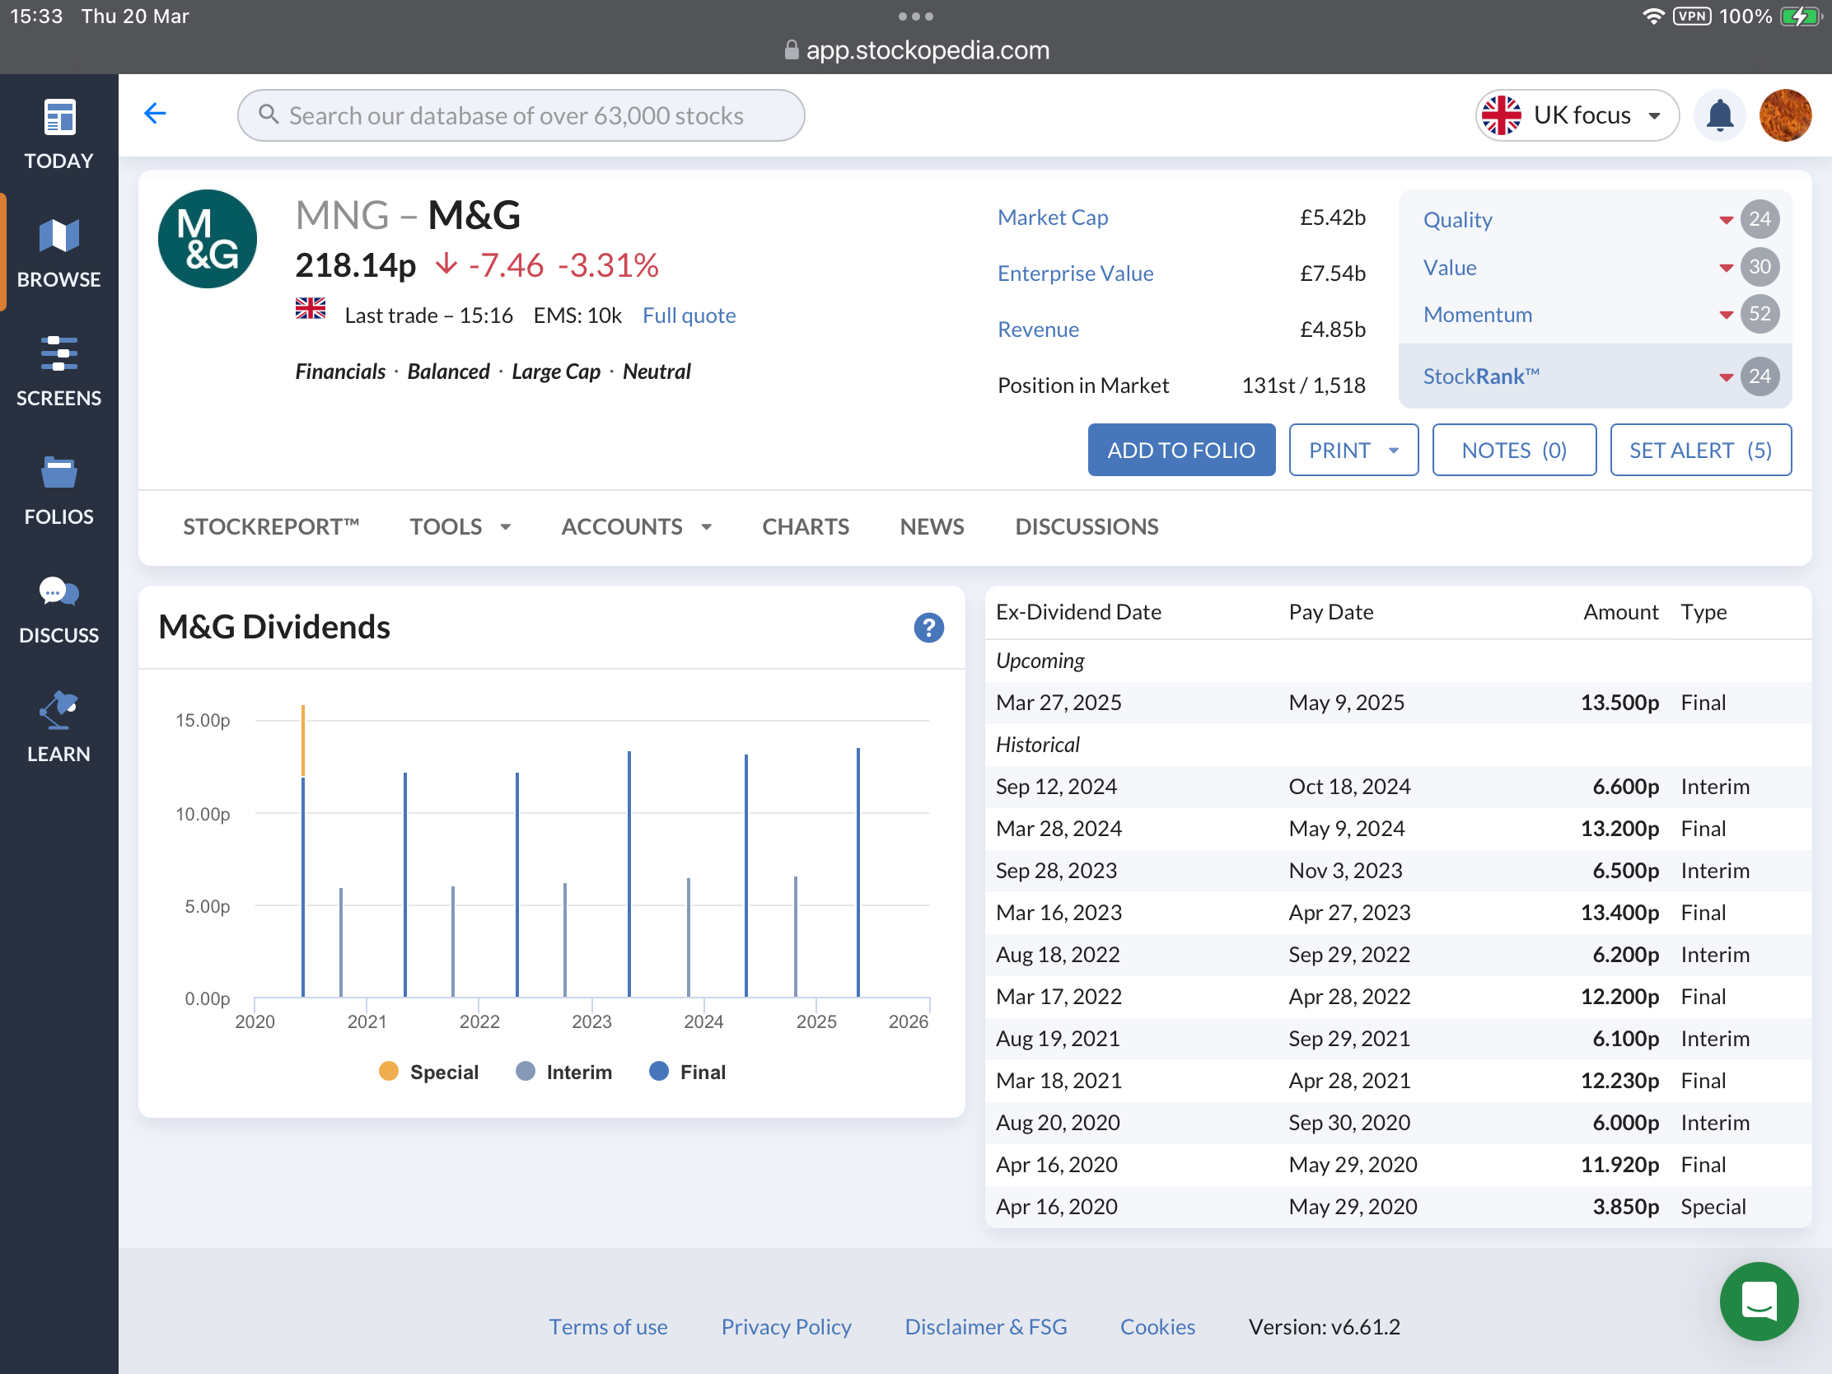Viewport: 1832px width, 1374px height.
Task: Click the Value rank badge 30
Action: coord(1760,267)
